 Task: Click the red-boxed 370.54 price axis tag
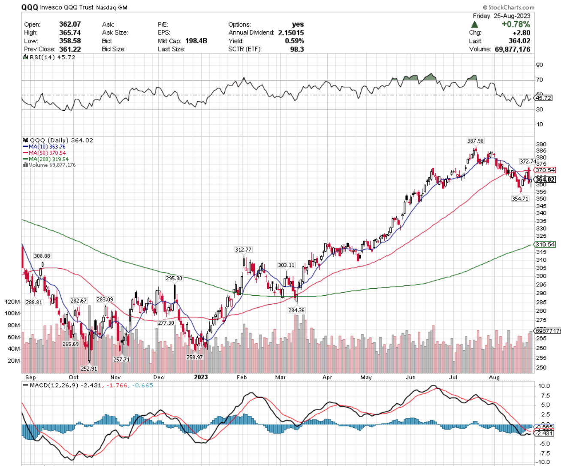(545, 170)
